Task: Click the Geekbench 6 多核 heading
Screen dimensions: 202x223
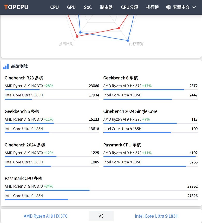Action: (x=22, y=111)
